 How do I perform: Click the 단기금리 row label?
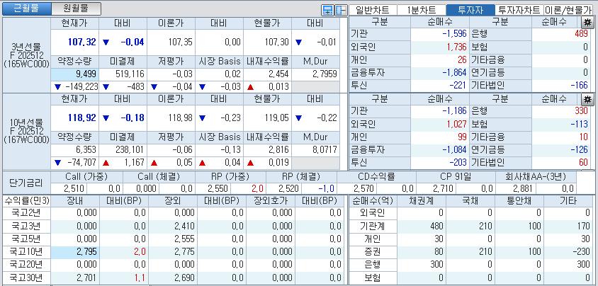click(x=26, y=183)
